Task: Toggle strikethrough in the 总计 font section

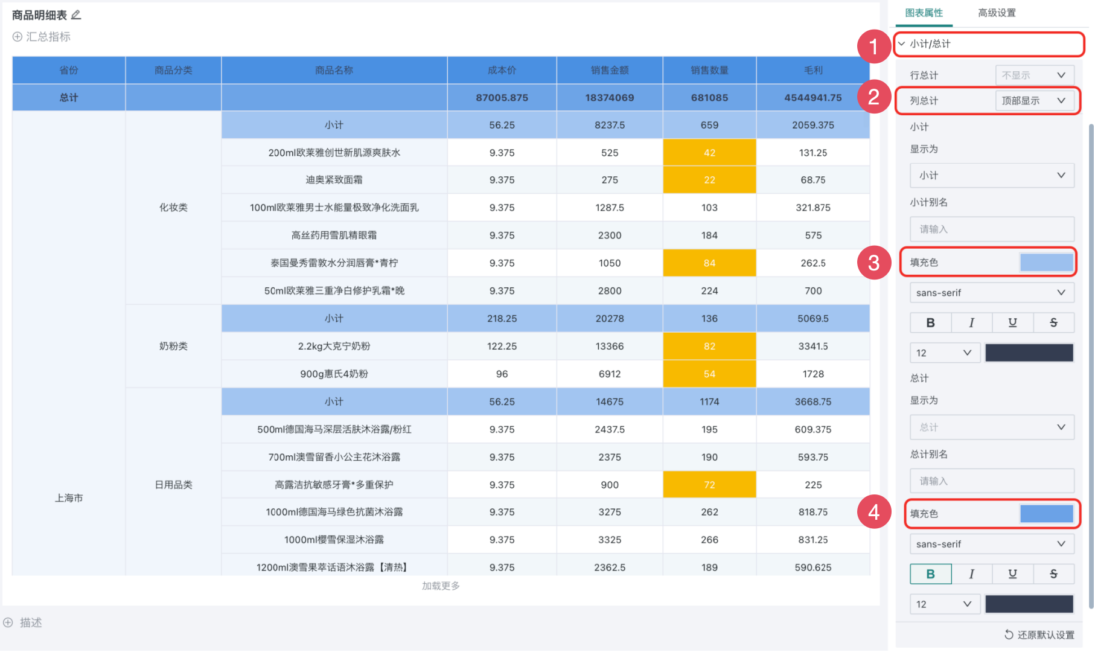Action: pyautogui.click(x=1054, y=574)
